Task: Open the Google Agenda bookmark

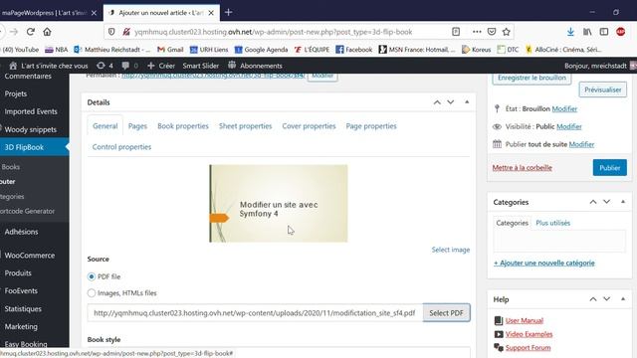Action: pos(261,50)
